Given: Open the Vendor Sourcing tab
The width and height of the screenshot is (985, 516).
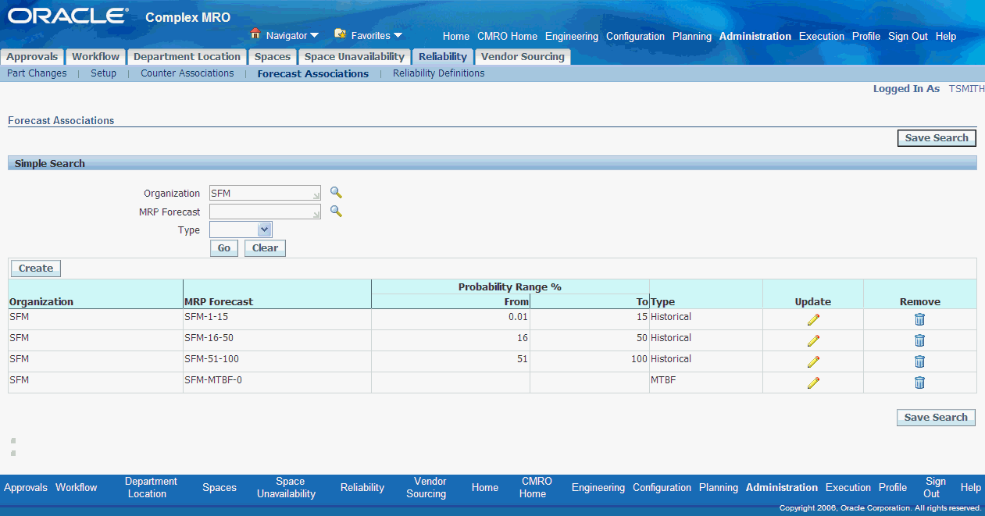Looking at the screenshot, I should [x=523, y=57].
